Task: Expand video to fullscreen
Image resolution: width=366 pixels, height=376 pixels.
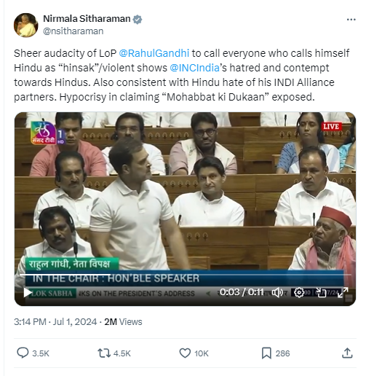Action: pos(343,292)
